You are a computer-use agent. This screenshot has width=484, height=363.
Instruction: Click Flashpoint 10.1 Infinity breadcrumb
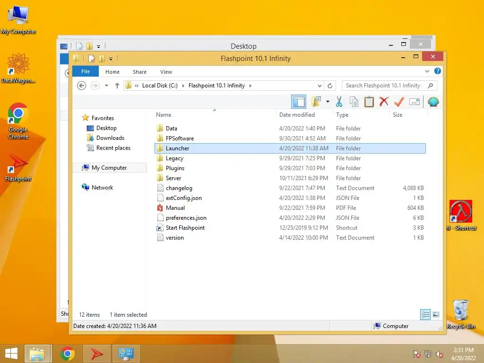(x=216, y=86)
